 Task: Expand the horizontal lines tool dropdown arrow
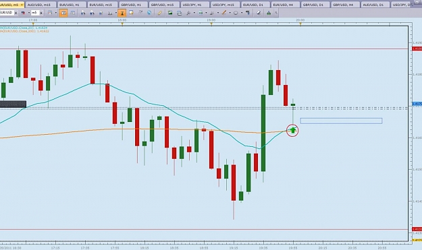[x=206, y=13]
